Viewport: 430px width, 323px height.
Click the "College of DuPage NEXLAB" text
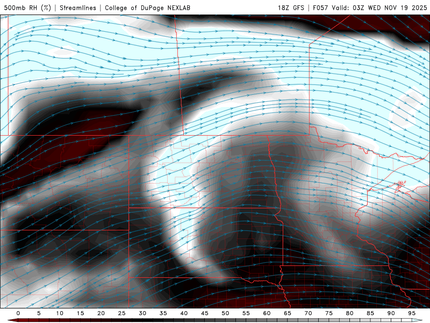click(147, 8)
